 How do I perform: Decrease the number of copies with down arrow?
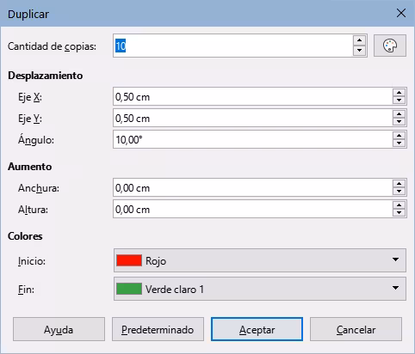[x=359, y=51]
